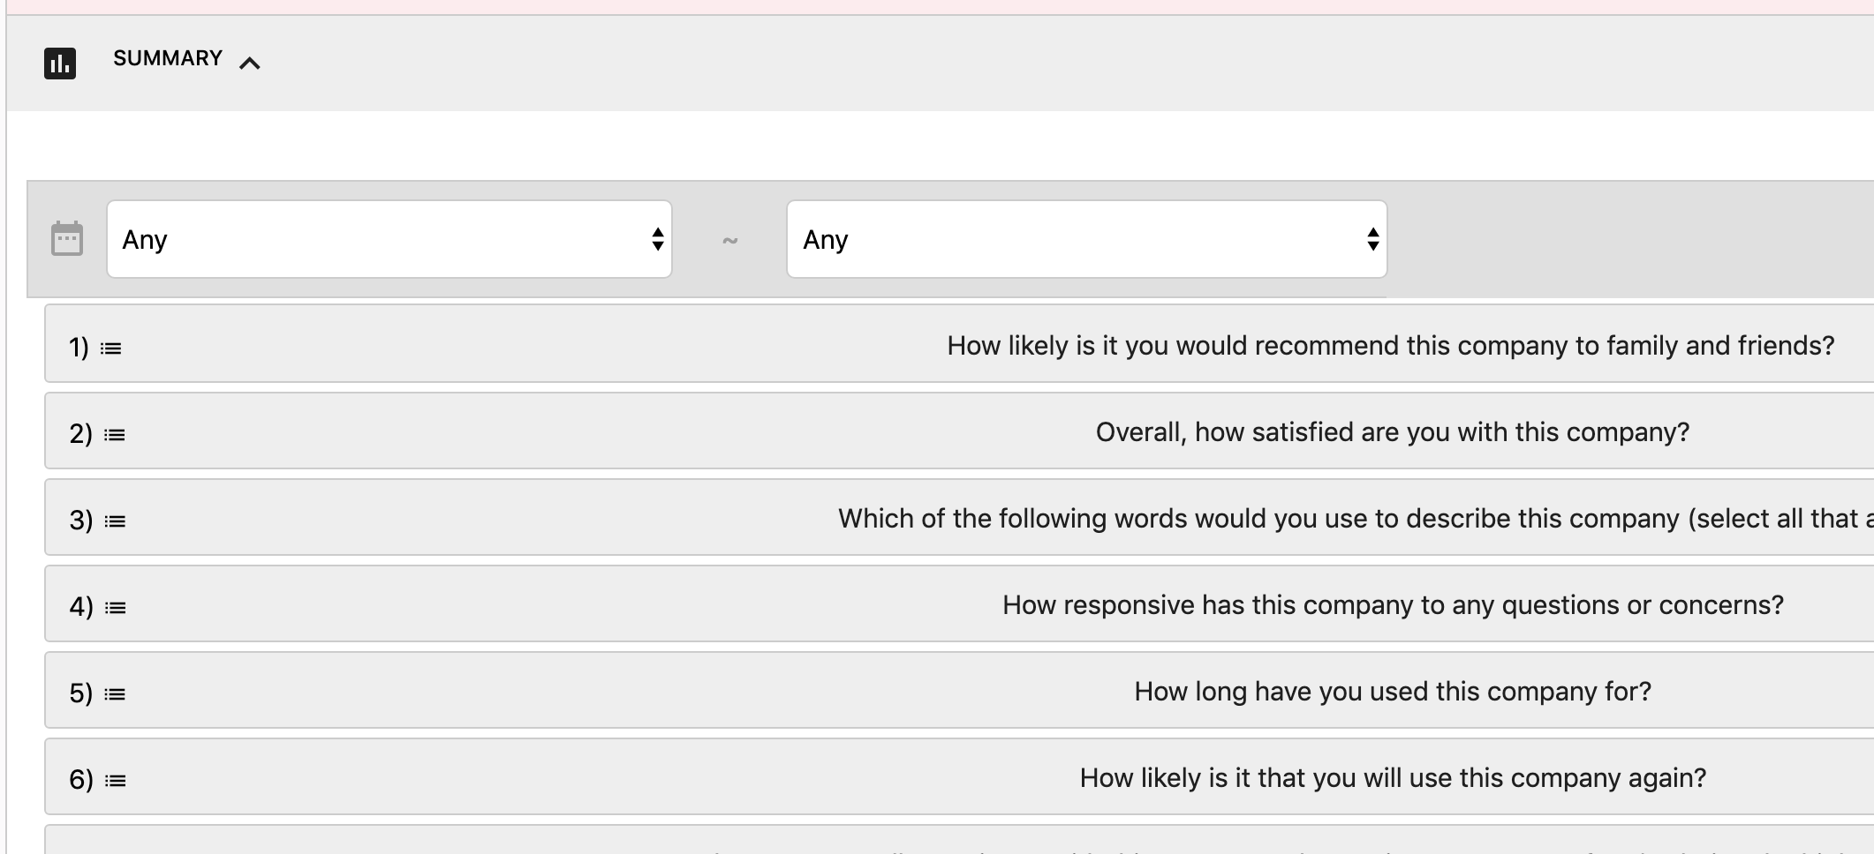Click the Summary bar chart icon
This screenshot has height=854, width=1874.
[x=60, y=64]
